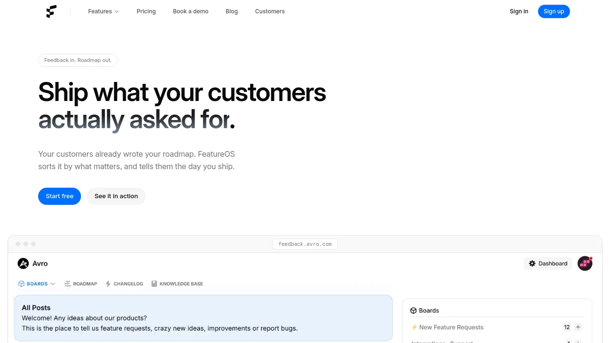Click the All Posts heading
Viewport: 610px width, 343px height.
[x=36, y=308]
